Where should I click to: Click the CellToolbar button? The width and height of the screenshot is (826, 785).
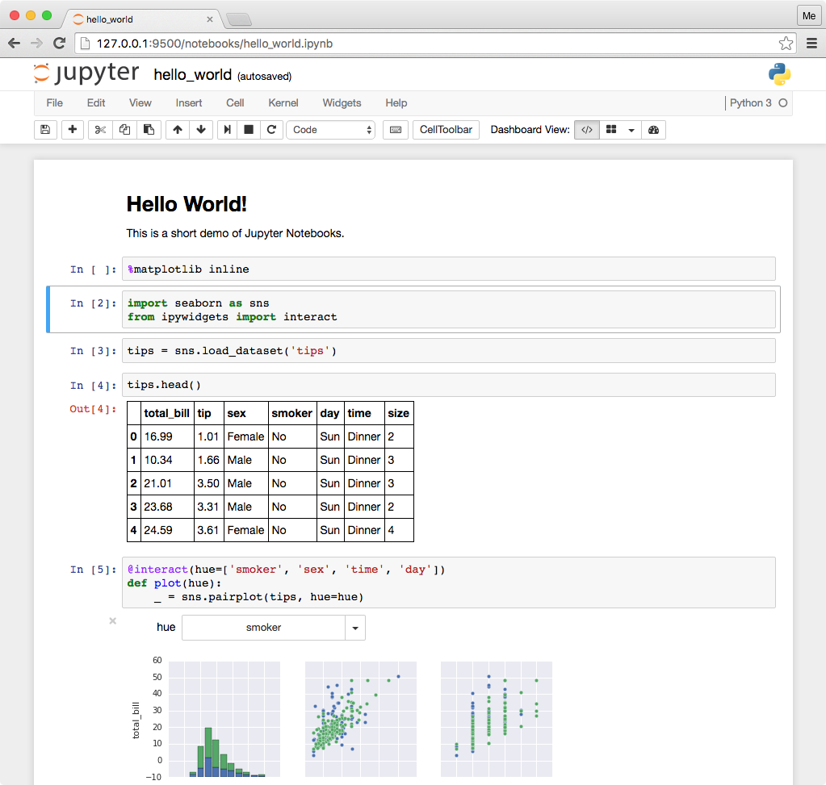(446, 130)
